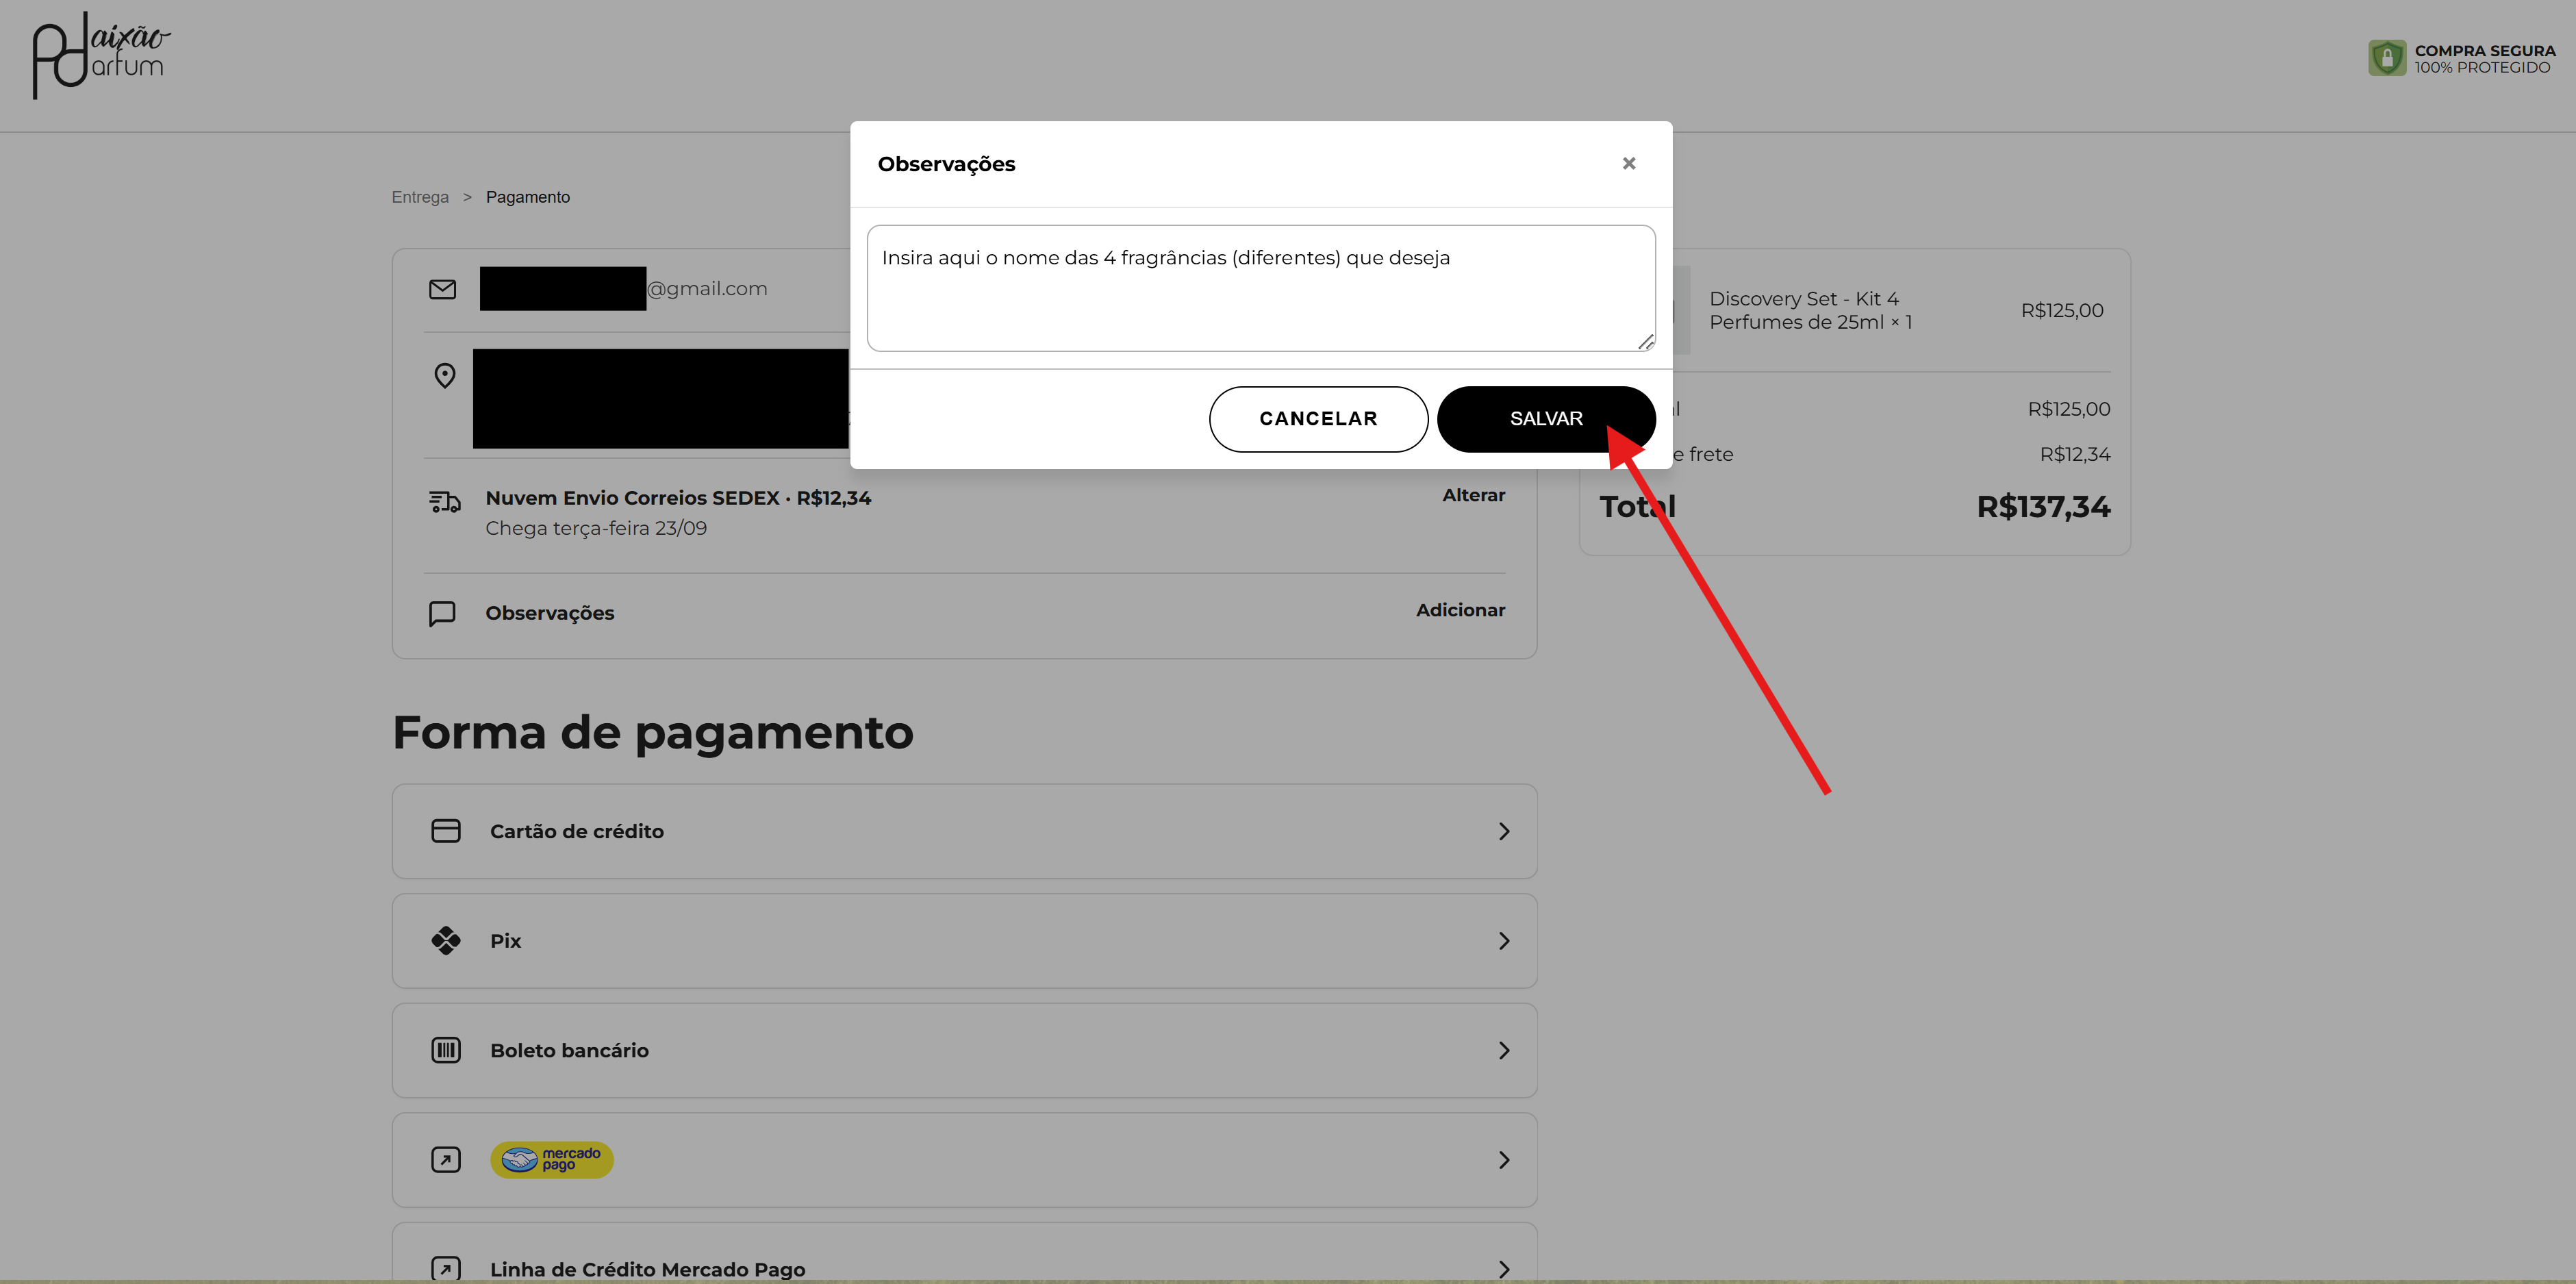Image resolution: width=2576 pixels, height=1284 pixels.
Task: Click the Paixão Parfum logo
Action: [x=100, y=55]
